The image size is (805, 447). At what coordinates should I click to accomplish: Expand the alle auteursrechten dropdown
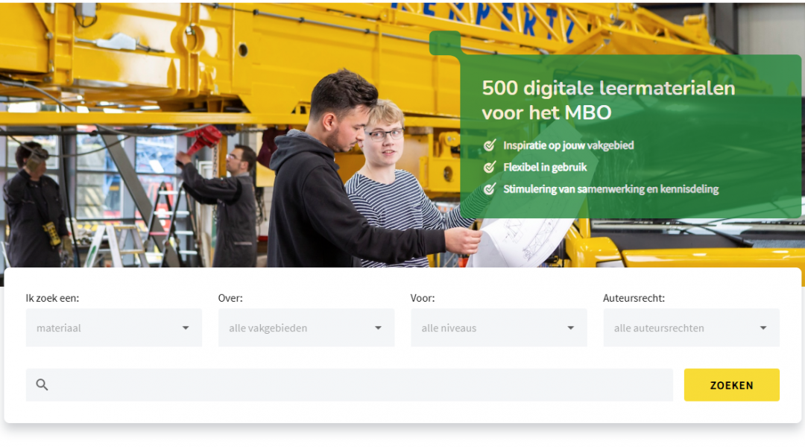click(690, 328)
